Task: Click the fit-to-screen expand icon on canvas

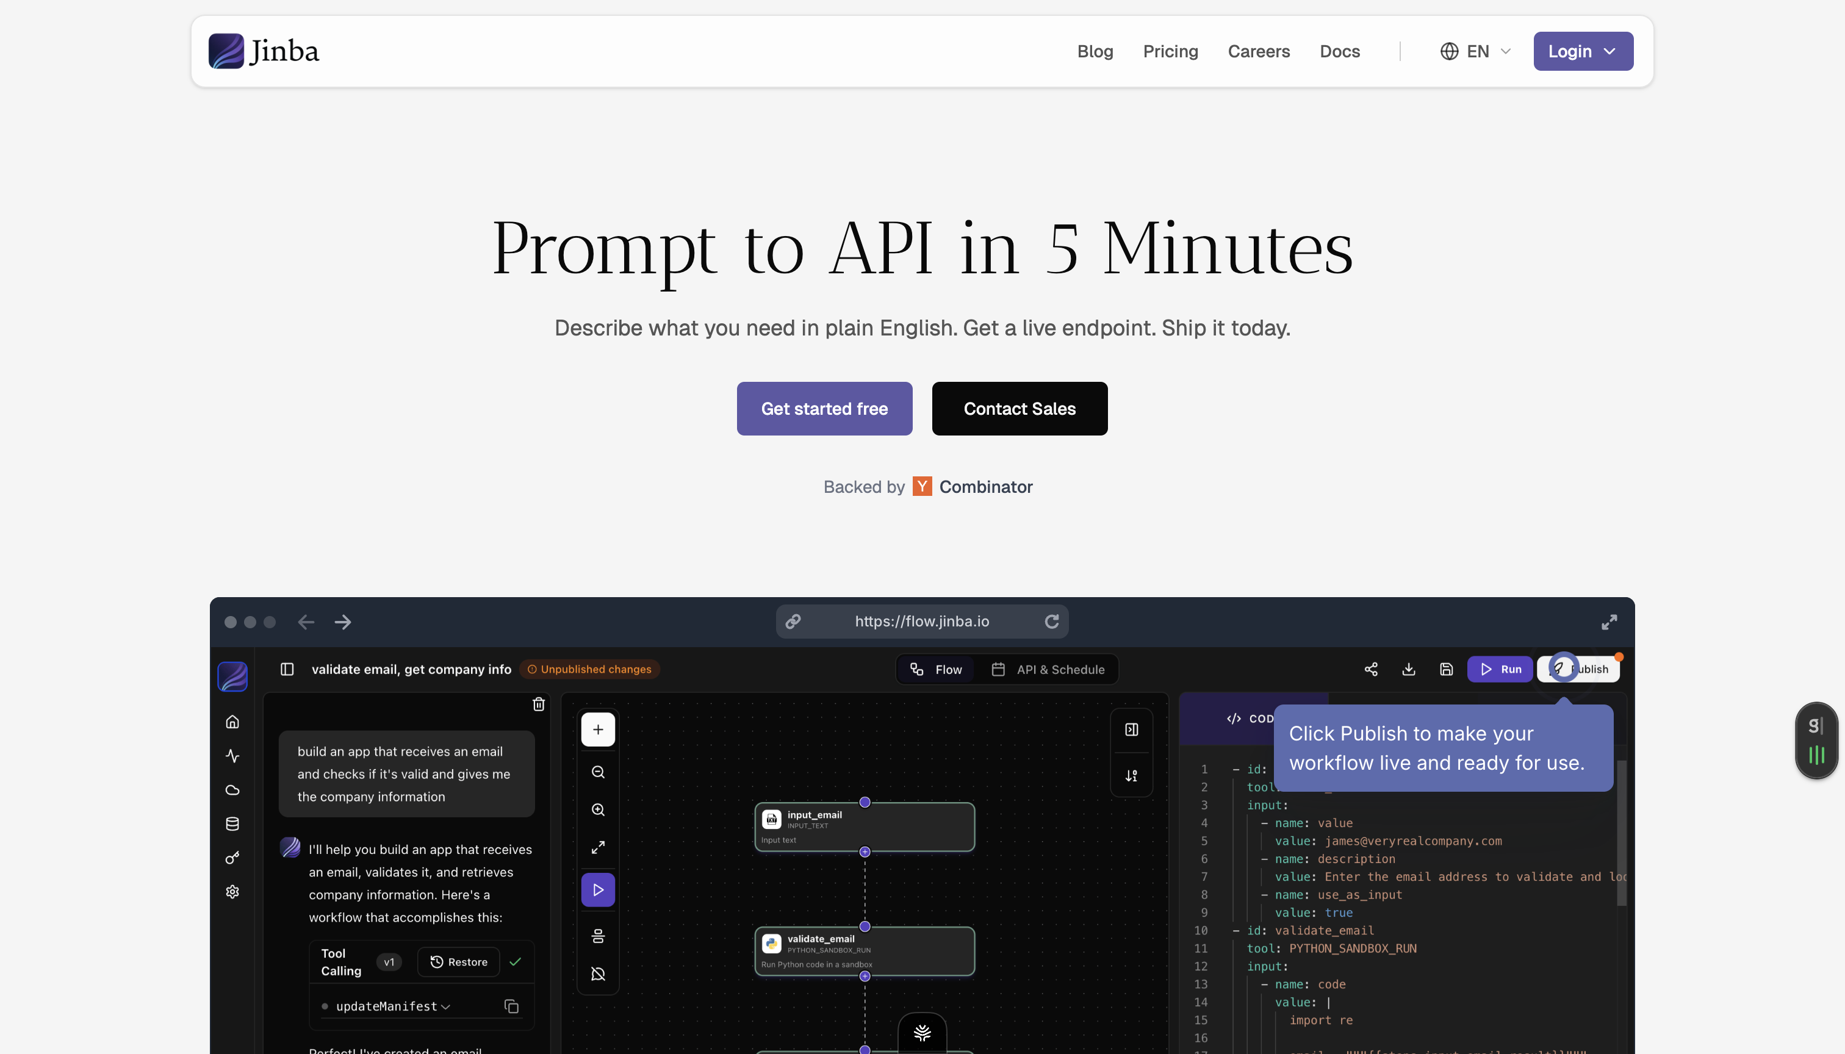Action: 598,847
